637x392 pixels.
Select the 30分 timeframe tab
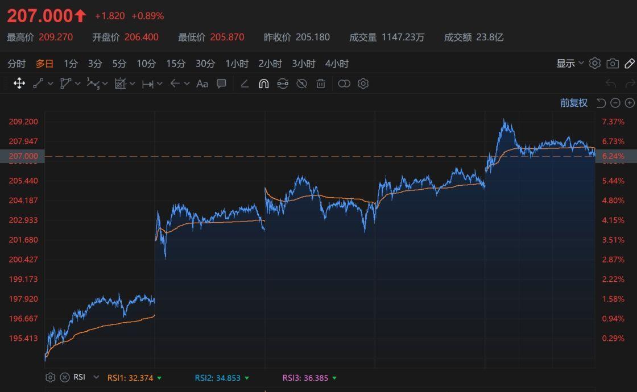click(205, 64)
